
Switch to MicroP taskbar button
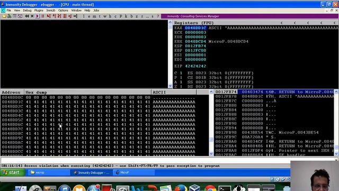(134, 172)
